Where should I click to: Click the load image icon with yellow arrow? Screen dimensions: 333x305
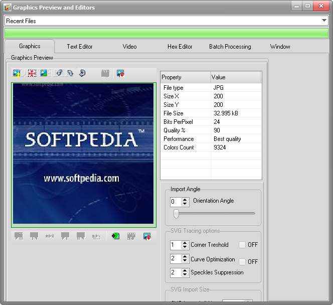(17, 73)
